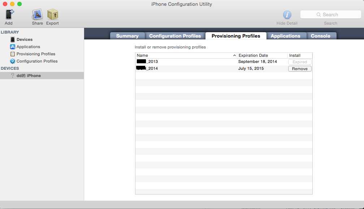This screenshot has width=364, height=209.
Task: Close the window with the red button
Action: tap(5, 4)
